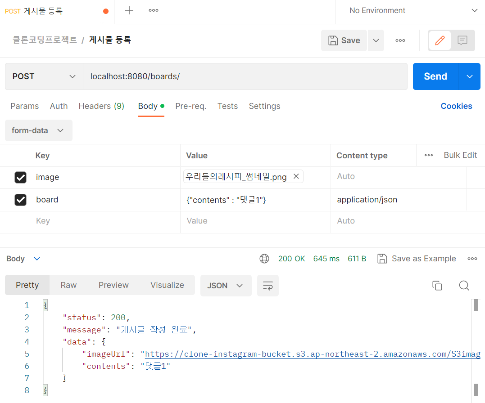Select the Visualize view tab
Image resolution: width=485 pixels, height=403 pixels.
(168, 285)
